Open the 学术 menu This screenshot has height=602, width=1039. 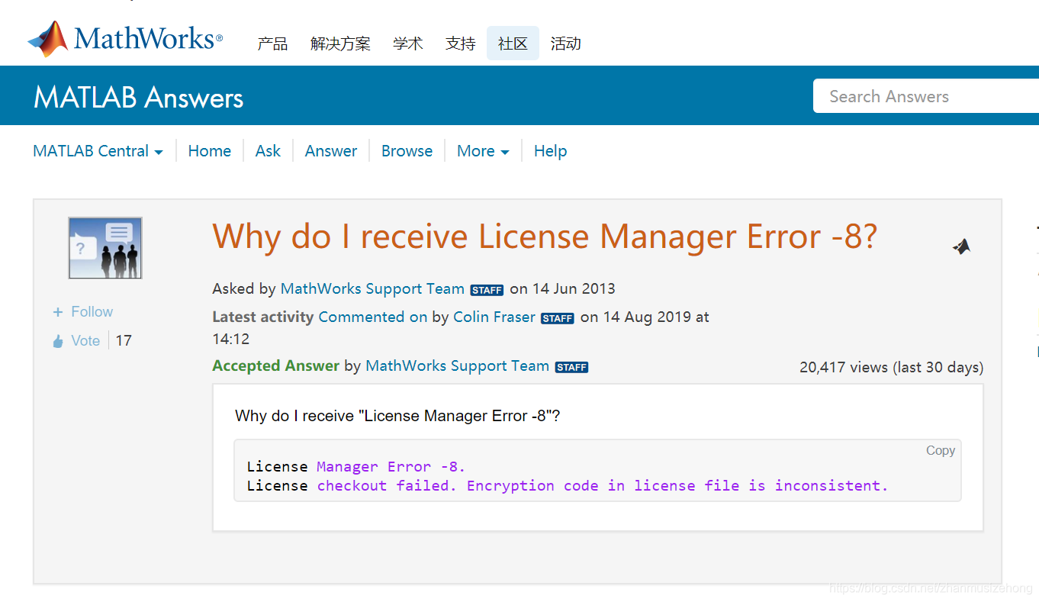coord(408,43)
